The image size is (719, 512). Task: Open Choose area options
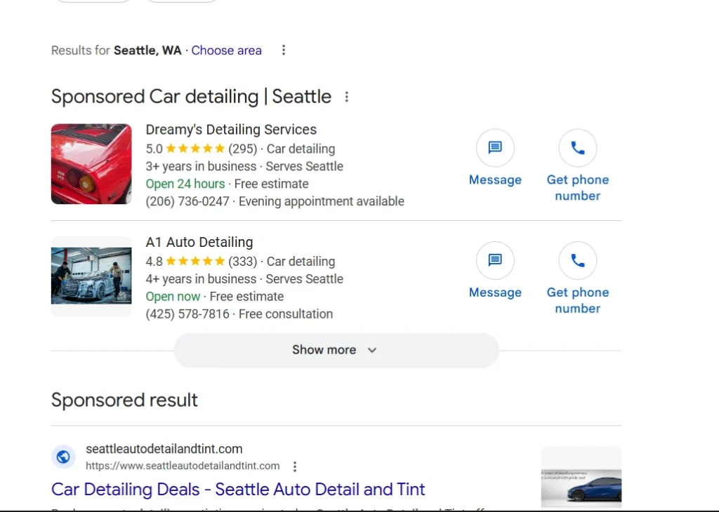tap(226, 50)
